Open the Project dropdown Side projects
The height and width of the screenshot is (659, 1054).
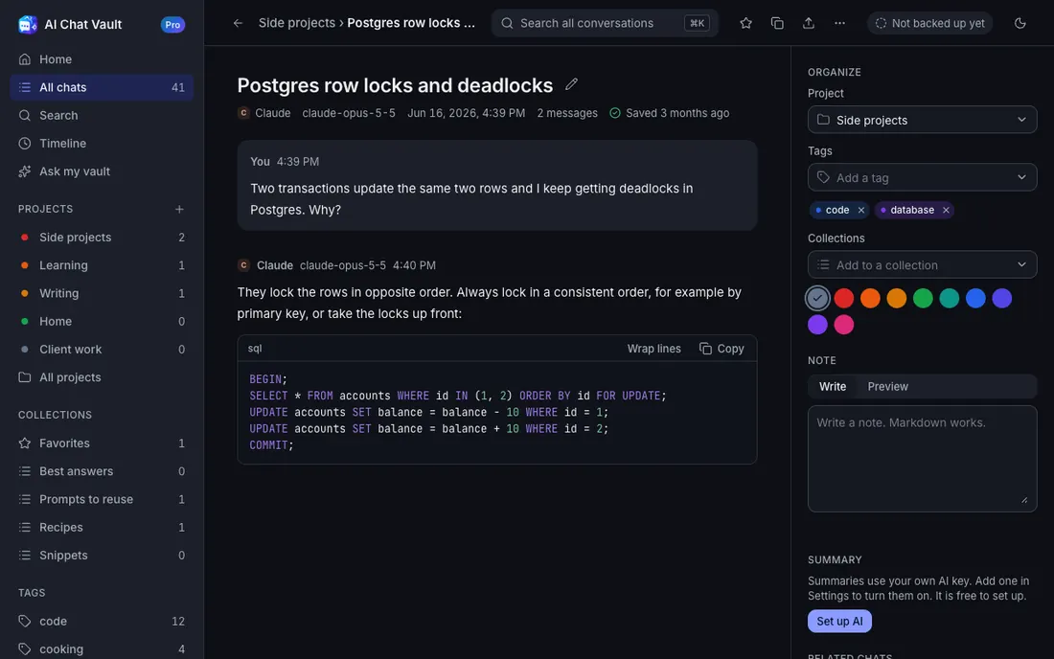(922, 120)
